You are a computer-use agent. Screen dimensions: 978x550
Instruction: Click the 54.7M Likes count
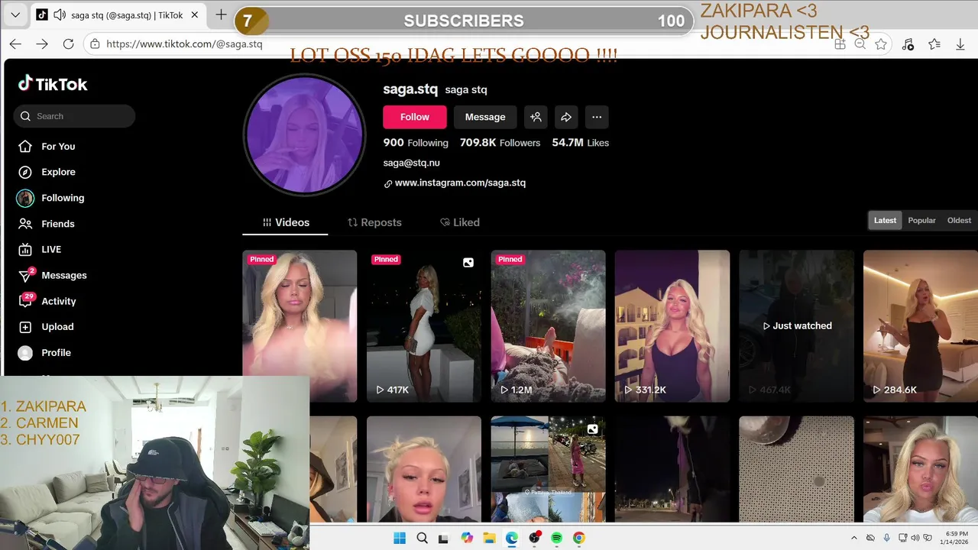[580, 143]
